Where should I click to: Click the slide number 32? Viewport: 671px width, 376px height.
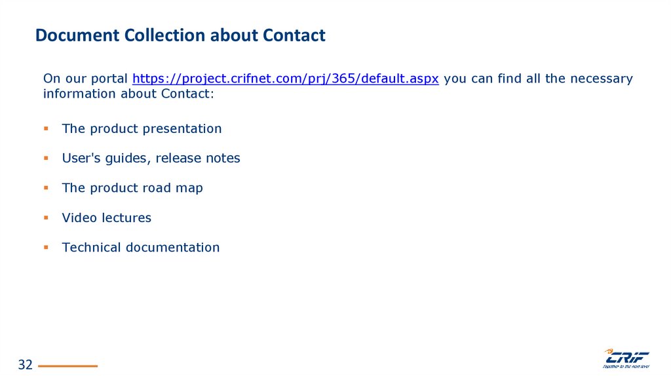(x=26, y=365)
